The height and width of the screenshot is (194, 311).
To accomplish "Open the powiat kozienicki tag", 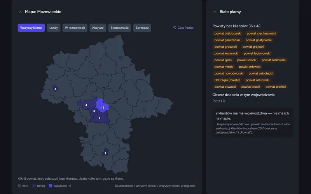I will pyautogui.click(x=226, y=54).
